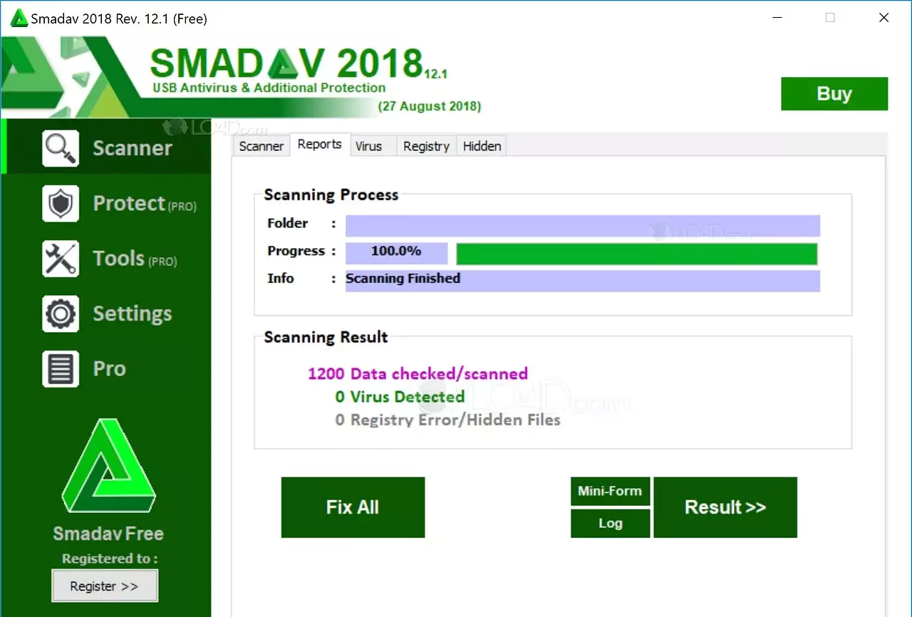Close the Smadav window

(x=884, y=19)
